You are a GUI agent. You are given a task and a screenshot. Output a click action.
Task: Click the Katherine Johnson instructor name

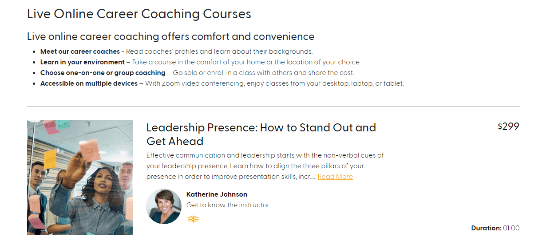217,194
